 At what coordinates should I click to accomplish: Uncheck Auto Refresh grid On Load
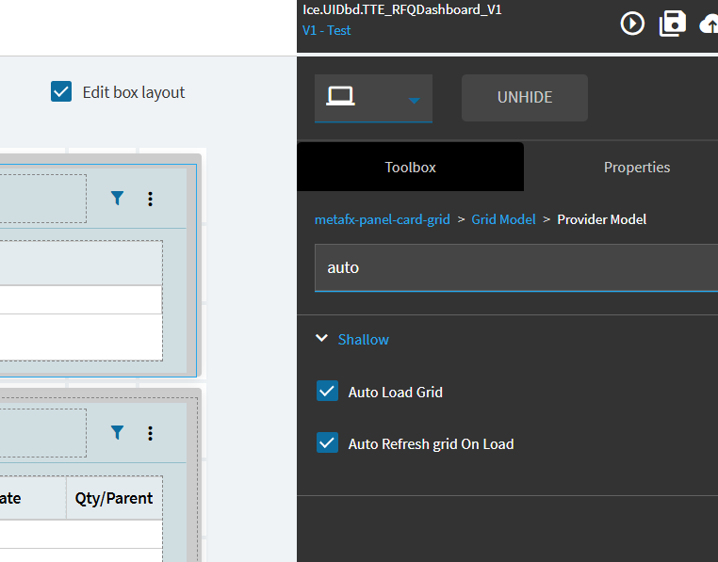pyautogui.click(x=327, y=442)
